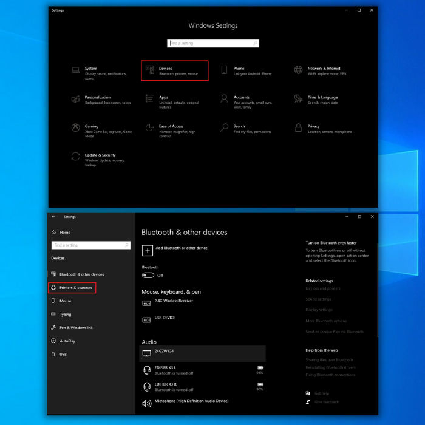Image resolution: width=425 pixels, height=425 pixels.
Task: Click the search magnifier in Windows Settings box
Action: (255, 43)
